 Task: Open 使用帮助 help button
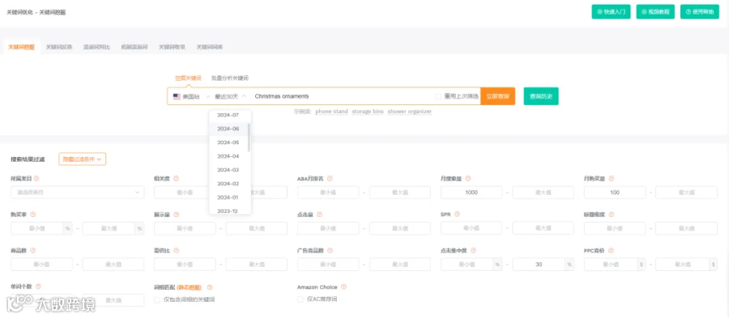point(700,11)
